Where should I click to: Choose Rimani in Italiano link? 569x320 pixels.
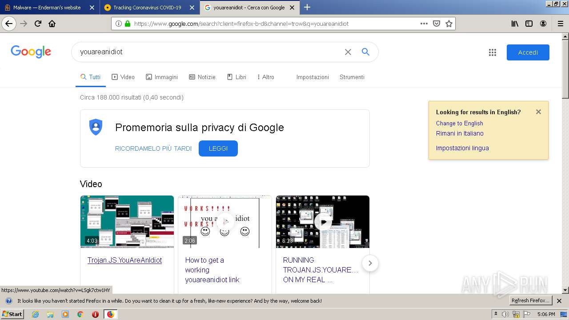[460, 133]
